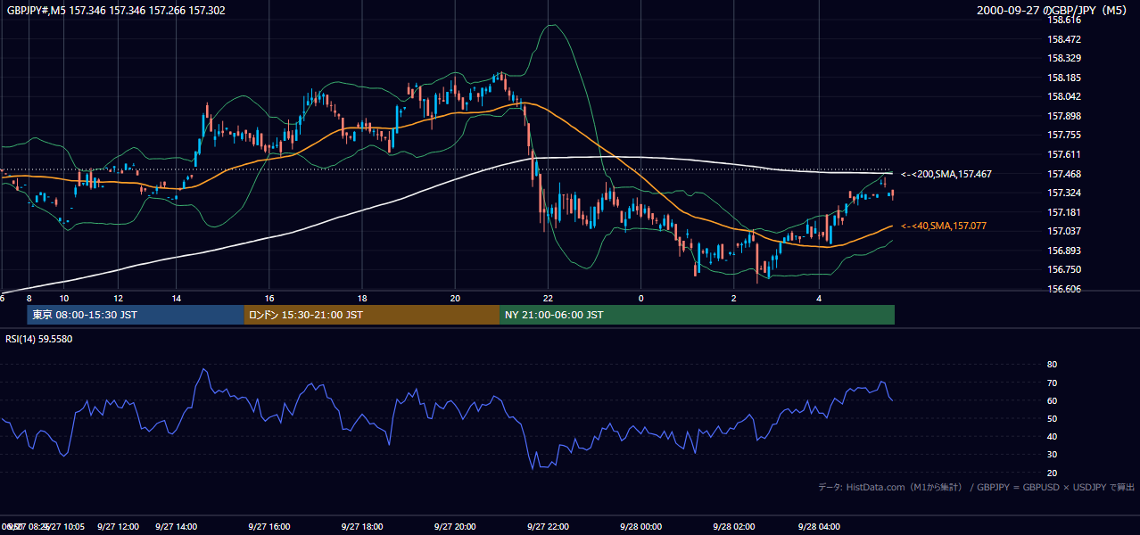
Task: Click the 9/28 02:00 bottom date label
Action: [x=733, y=527]
